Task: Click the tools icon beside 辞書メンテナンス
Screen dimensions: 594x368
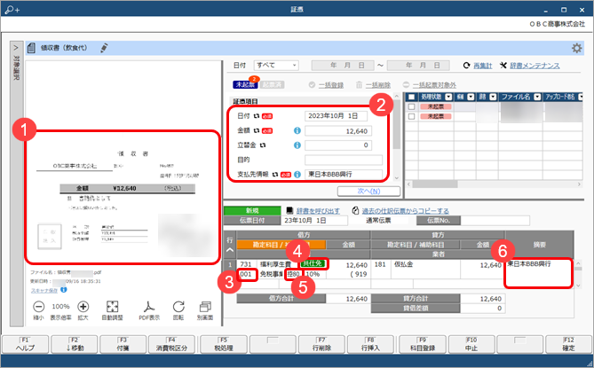Action: [x=503, y=66]
